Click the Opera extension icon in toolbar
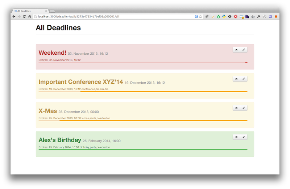This screenshot has width=290, height=189. [x=235, y=16]
